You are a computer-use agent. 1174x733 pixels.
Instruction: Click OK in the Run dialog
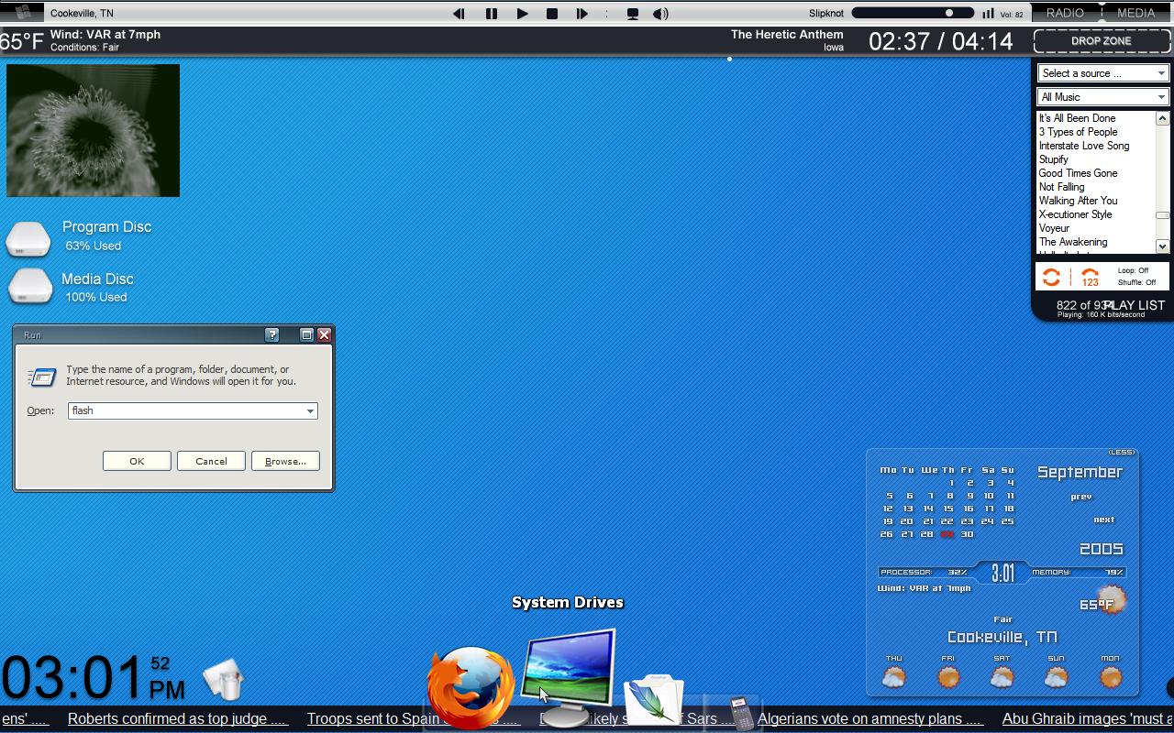(x=137, y=461)
